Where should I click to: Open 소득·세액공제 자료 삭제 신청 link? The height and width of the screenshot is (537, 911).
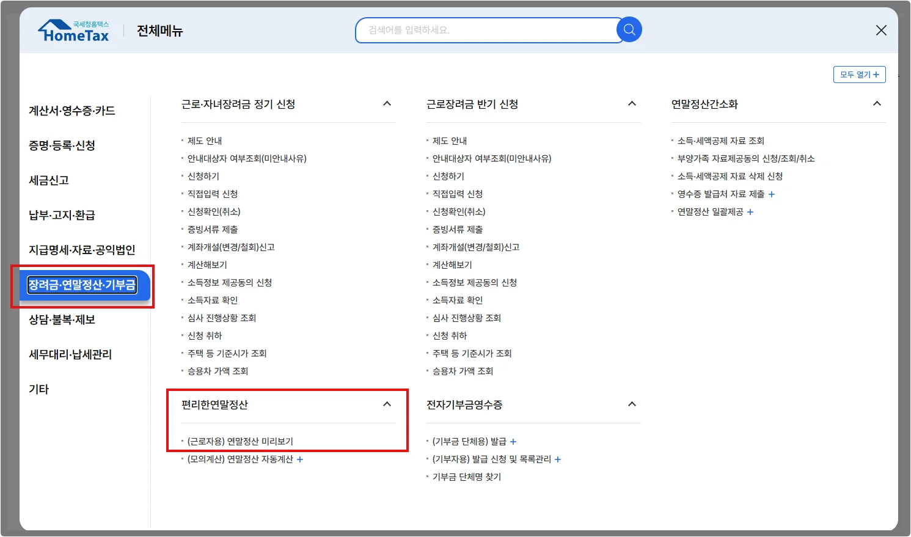730,177
